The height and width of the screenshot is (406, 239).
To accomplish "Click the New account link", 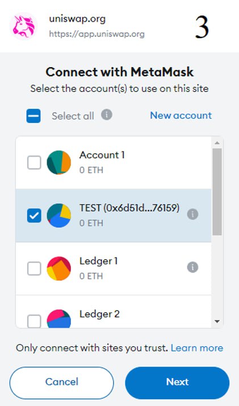I will (x=181, y=116).
